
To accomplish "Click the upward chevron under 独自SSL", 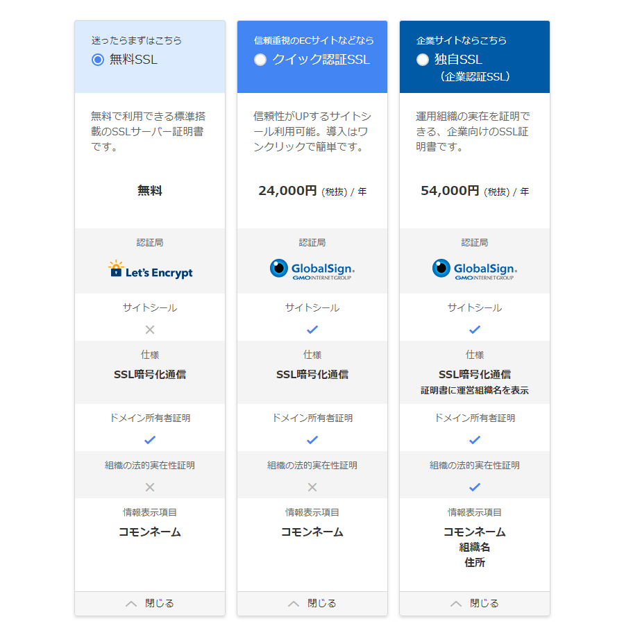I will pos(456,603).
